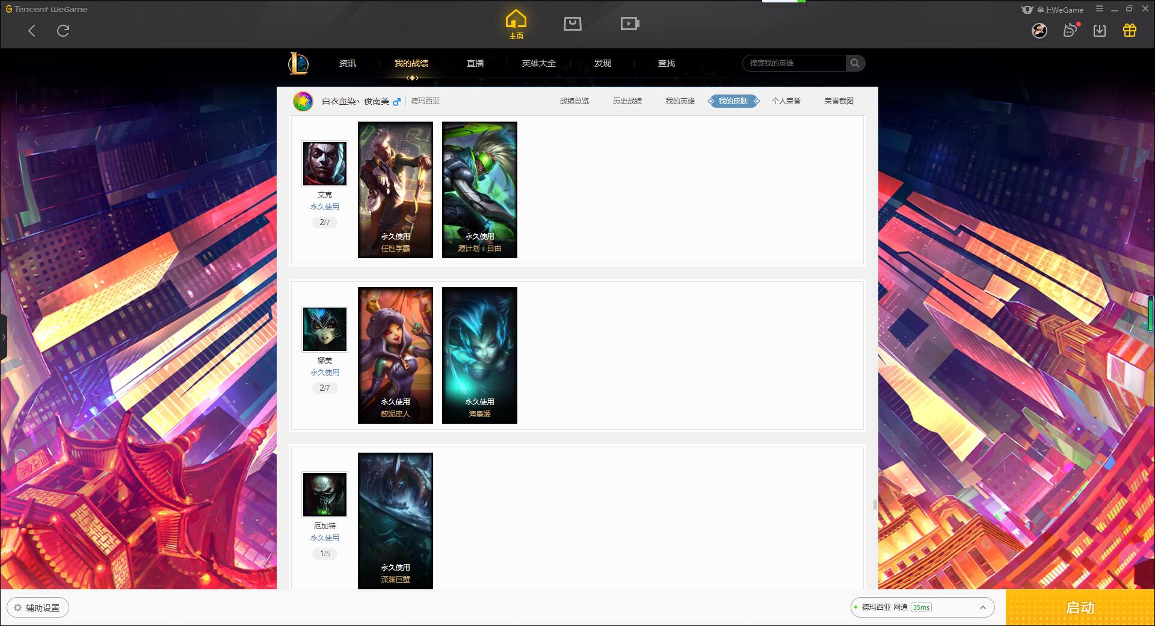This screenshot has height=626, width=1155.
Task: Click the 35ms latency badge
Action: 921,607
